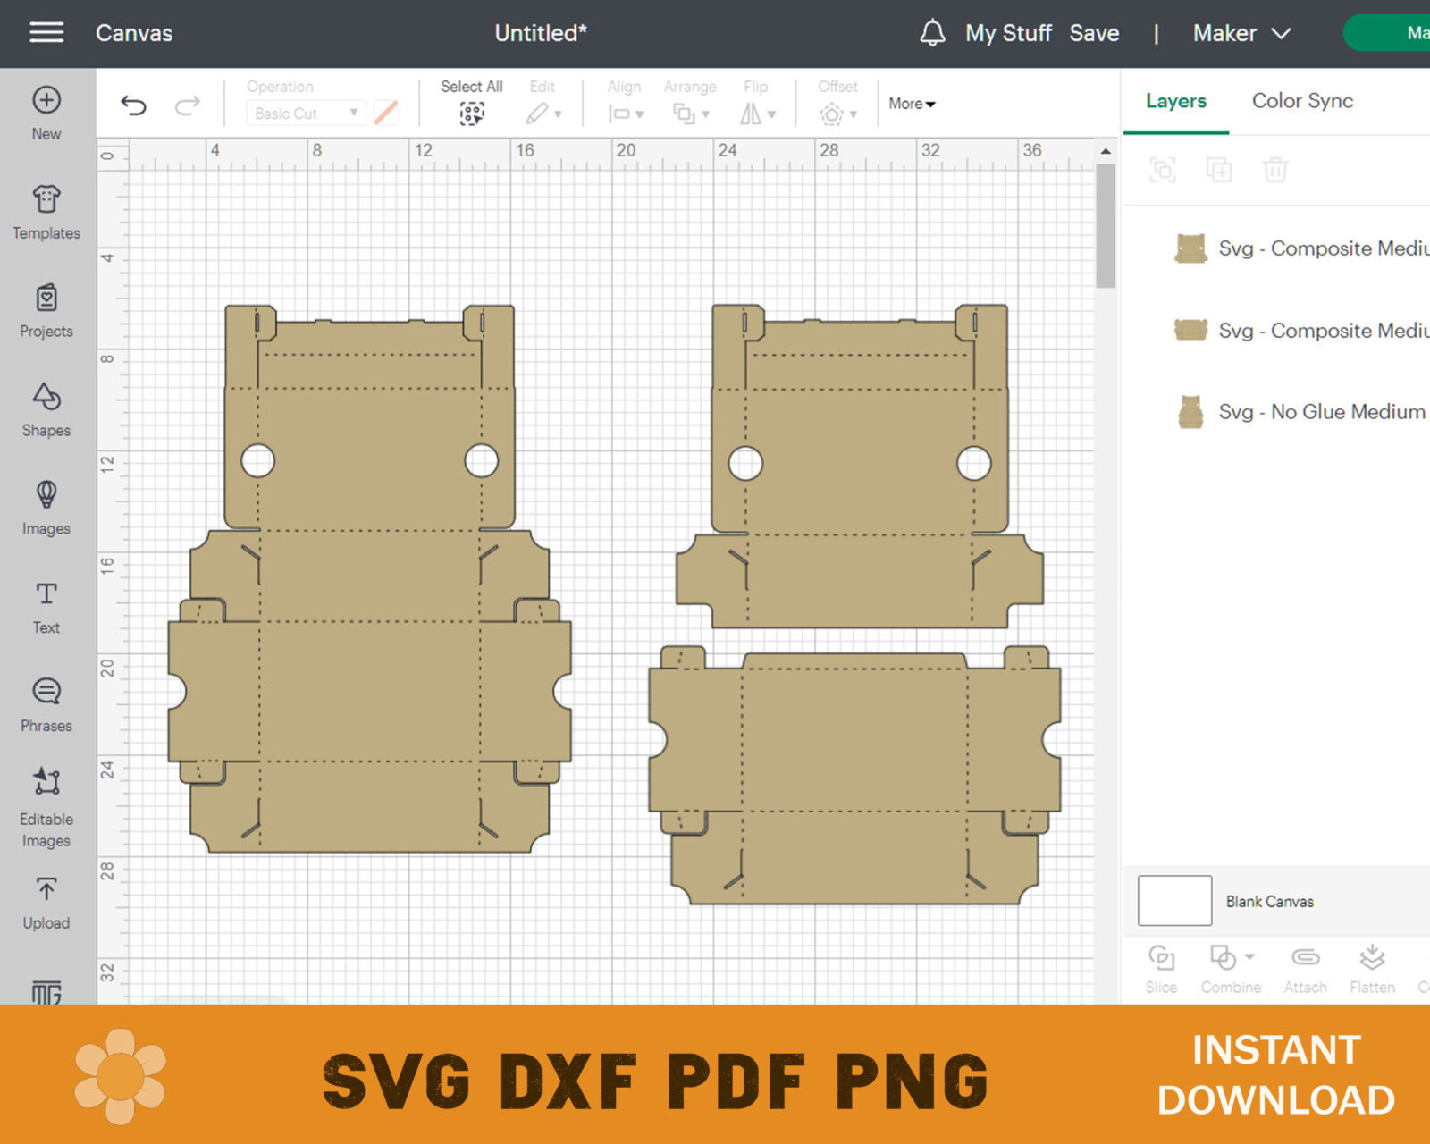Click the canvas vertical scrollbar thumb
Image resolution: width=1430 pixels, height=1144 pixels.
(1106, 225)
